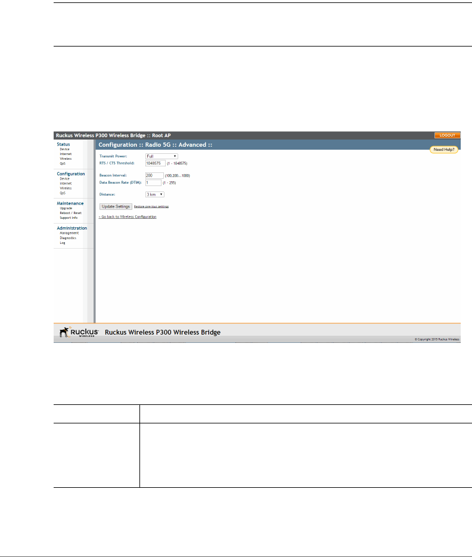The image size is (472, 557).
Task: Click the 'Configuration :: Radio 5G :: Advanced ::' header
Action: click(x=156, y=145)
